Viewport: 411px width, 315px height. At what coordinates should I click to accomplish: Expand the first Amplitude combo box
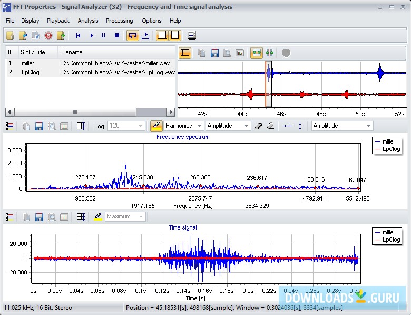click(228, 126)
